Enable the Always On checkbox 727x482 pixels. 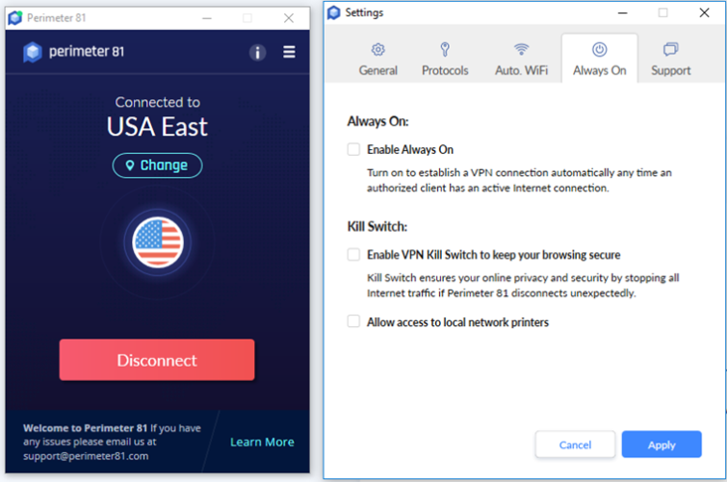coord(353,149)
